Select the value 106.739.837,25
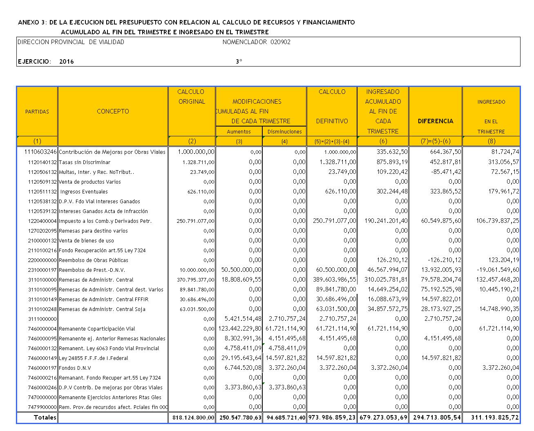The height and width of the screenshot is (431, 534). point(498,221)
